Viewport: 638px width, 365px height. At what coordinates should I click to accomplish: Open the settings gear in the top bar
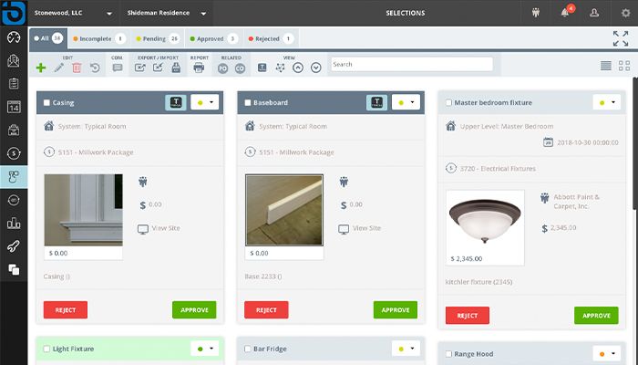tap(625, 13)
